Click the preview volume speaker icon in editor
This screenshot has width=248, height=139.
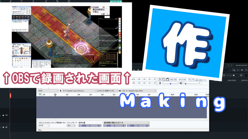pyautogui.click(x=242, y=70)
